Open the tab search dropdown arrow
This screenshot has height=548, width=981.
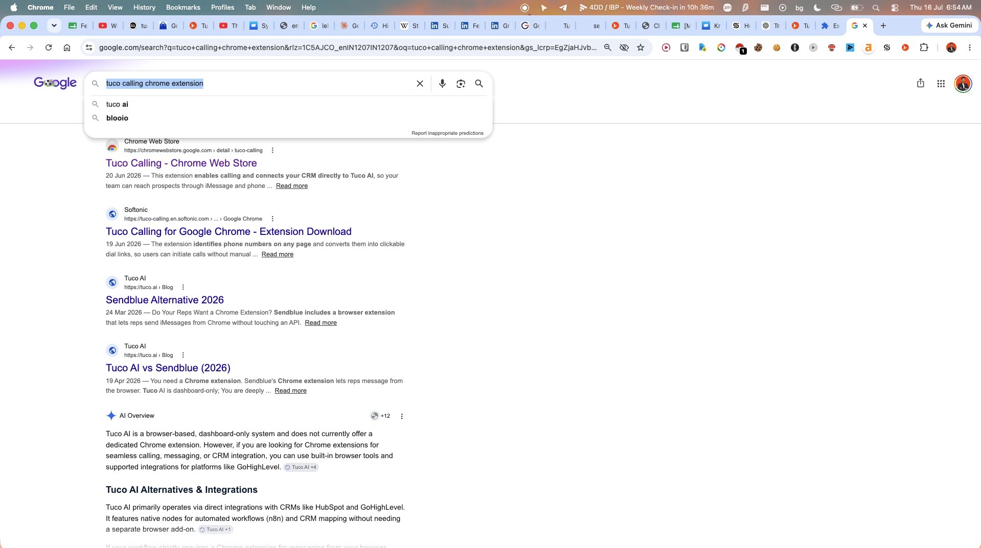pos(54,26)
